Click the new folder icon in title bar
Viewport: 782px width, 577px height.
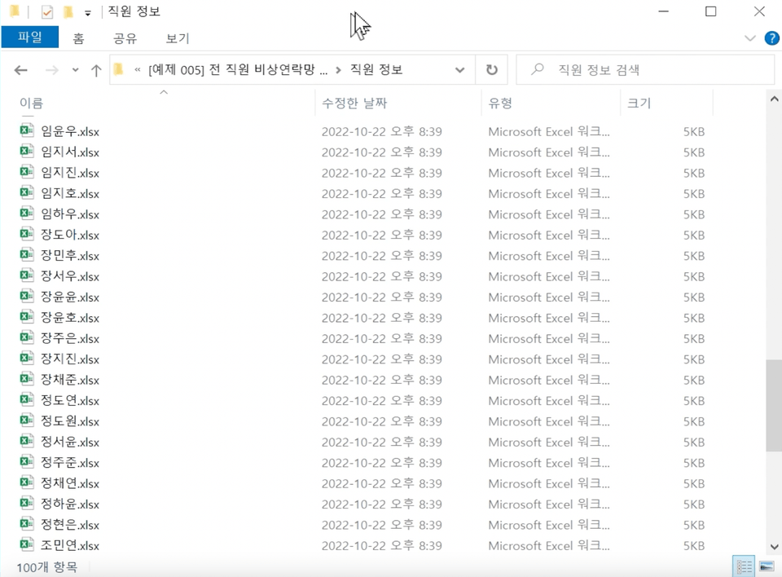pos(68,11)
